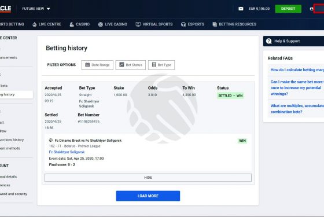Click the EUR 9,196.00 balance
The width and height of the screenshot is (324, 217).
259,9
